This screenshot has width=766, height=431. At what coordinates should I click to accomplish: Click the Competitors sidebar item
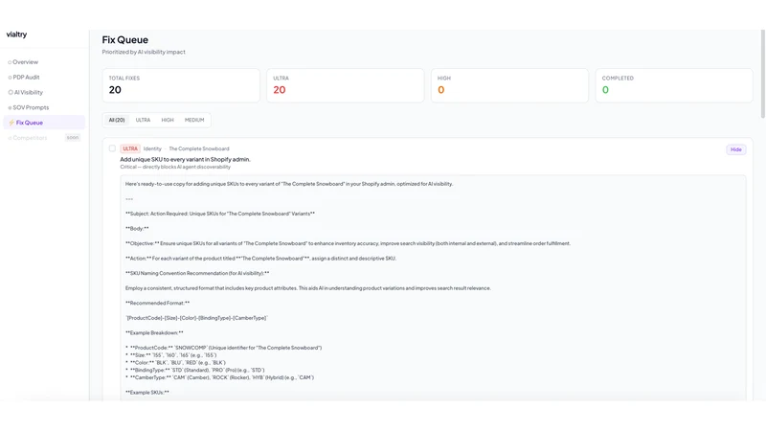tap(44, 138)
